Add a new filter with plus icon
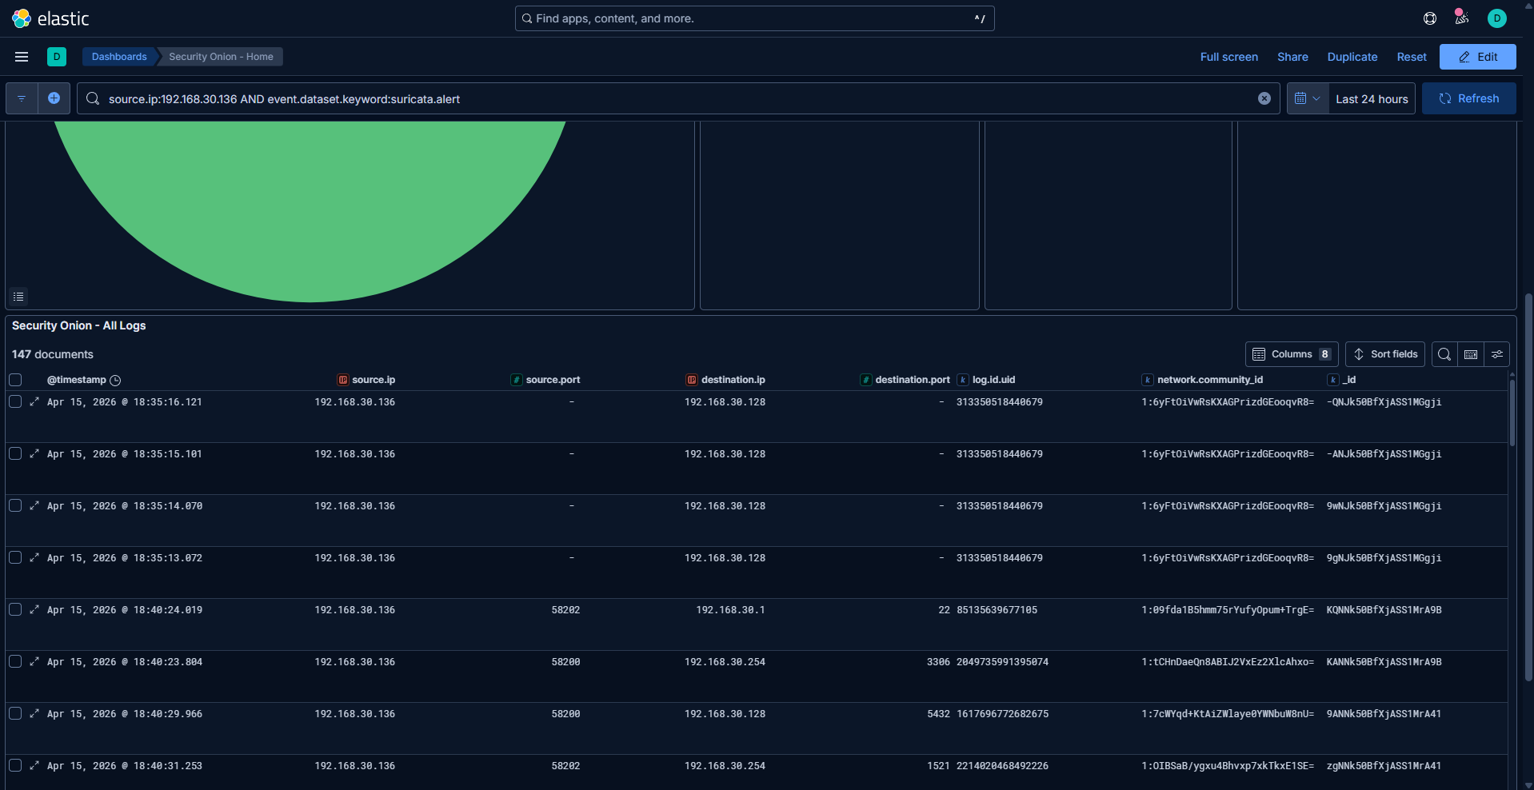1534x790 pixels. tap(54, 98)
